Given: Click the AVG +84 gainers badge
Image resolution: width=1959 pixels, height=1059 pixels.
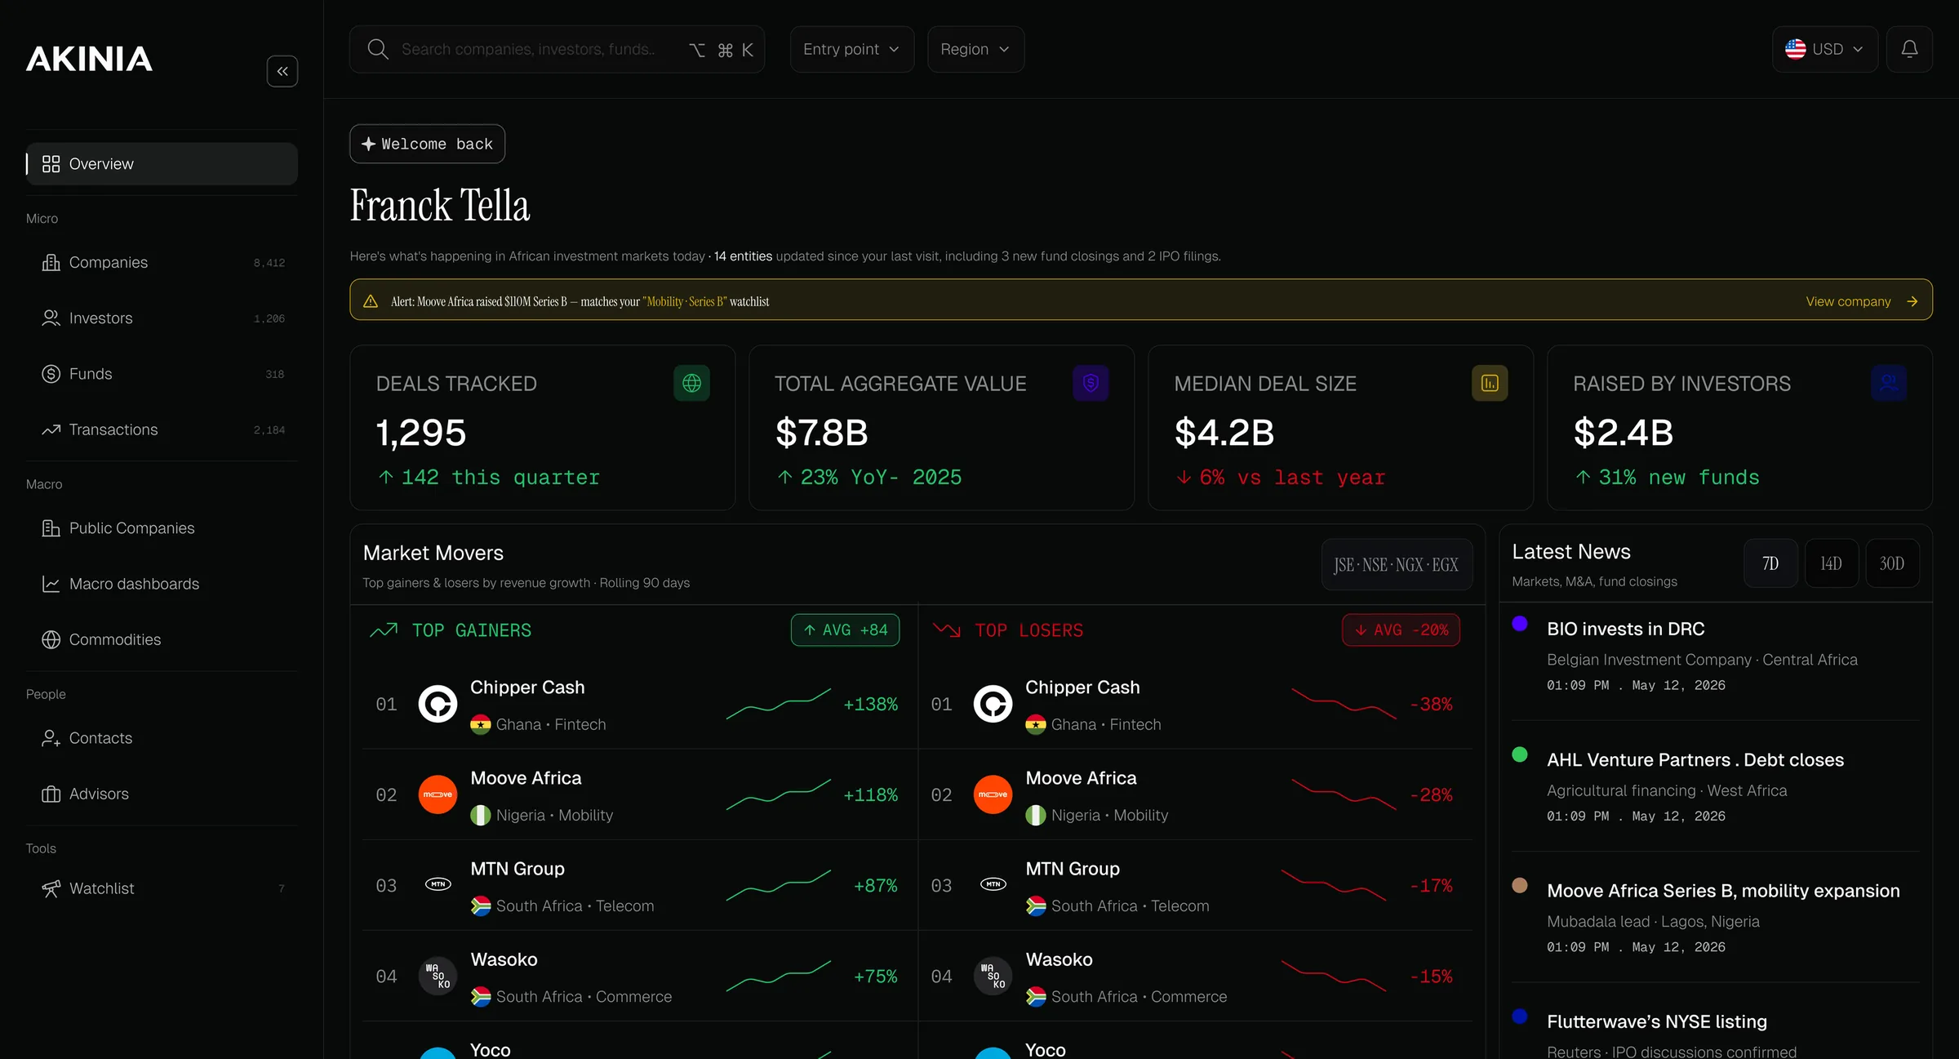Looking at the screenshot, I should pyautogui.click(x=845, y=630).
